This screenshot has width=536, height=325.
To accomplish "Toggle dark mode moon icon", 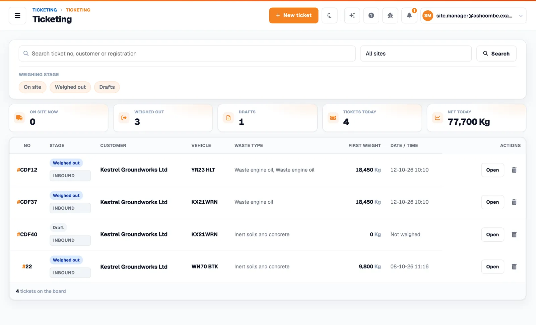I will pyautogui.click(x=329, y=15).
